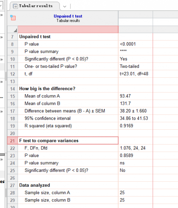Expand the navigator chevron level with row 7
The image size is (178, 208).
coord(1,37)
